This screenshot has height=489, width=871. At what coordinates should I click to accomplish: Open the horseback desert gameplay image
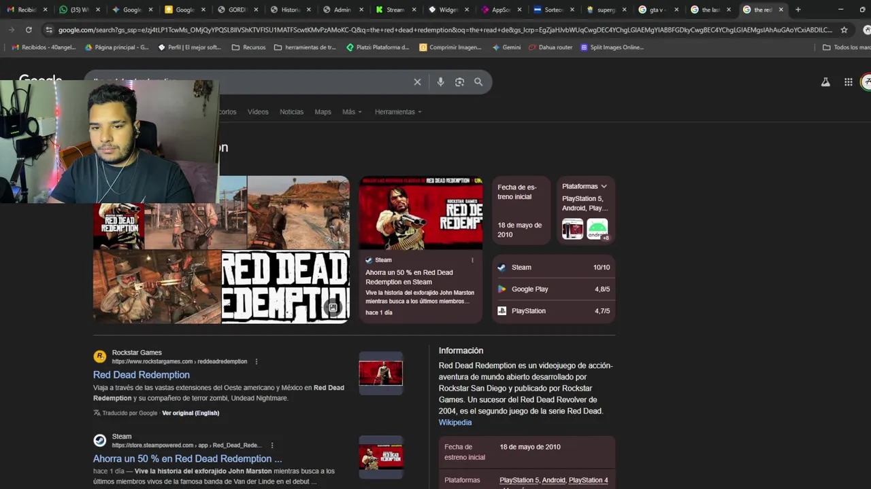coord(298,213)
